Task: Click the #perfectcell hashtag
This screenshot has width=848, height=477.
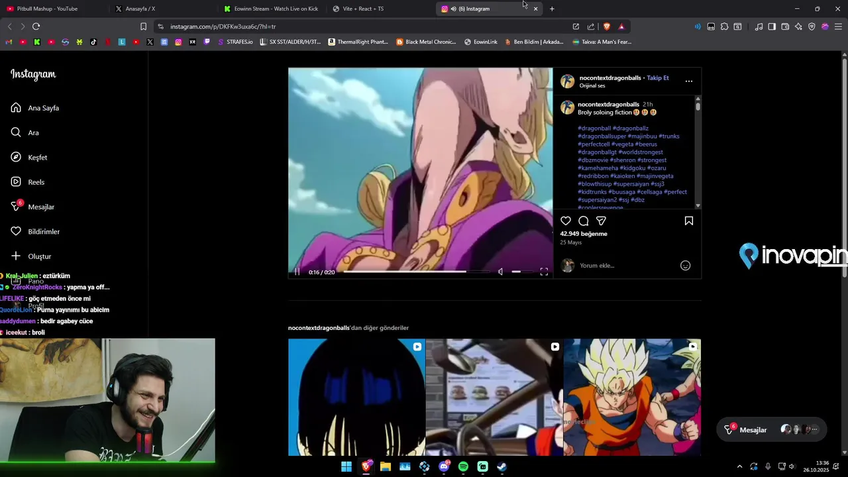Action: [594, 144]
